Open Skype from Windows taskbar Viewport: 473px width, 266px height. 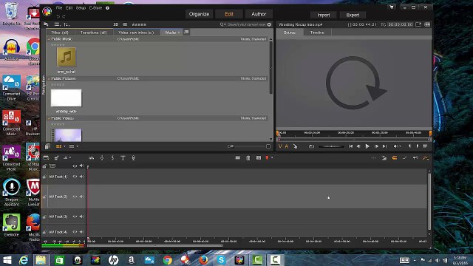click(x=221, y=260)
